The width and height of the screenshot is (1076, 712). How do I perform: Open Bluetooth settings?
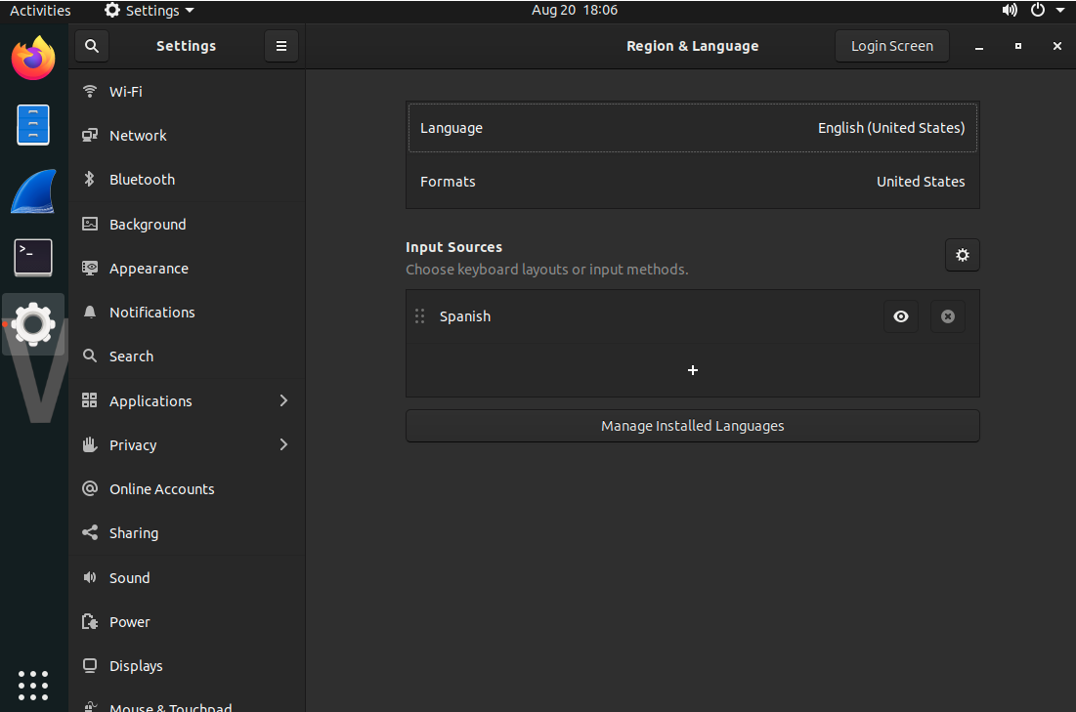pos(187,180)
